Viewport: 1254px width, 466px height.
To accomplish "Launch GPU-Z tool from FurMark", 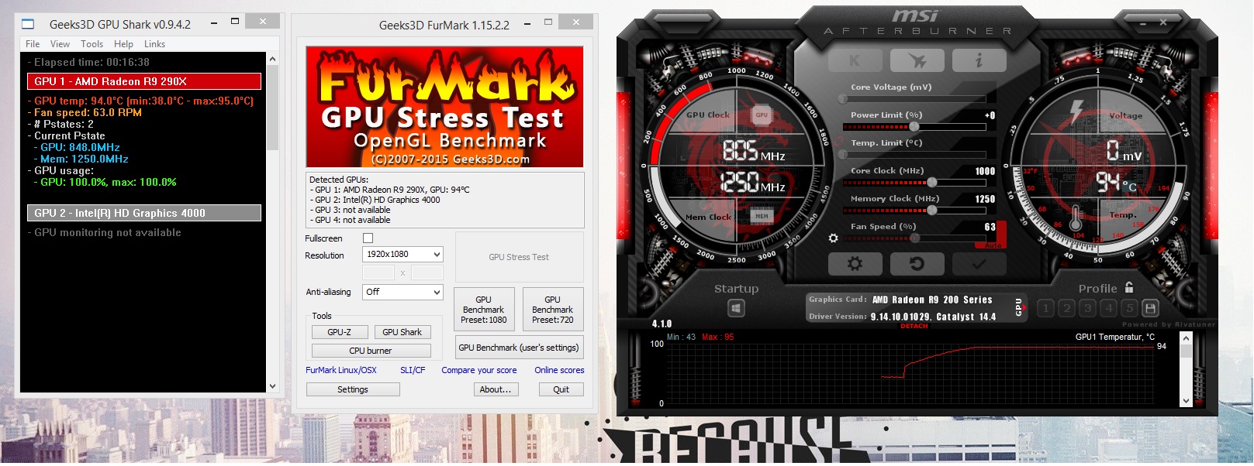I will (x=339, y=332).
